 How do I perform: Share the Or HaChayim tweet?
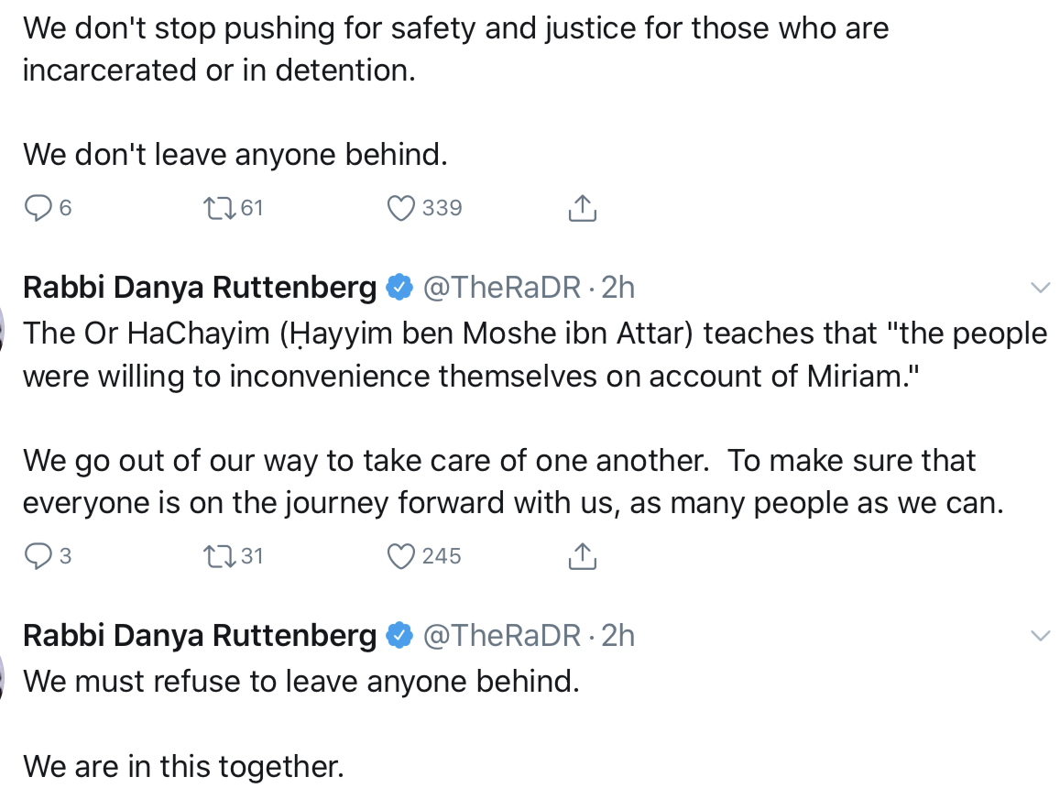pos(583,556)
